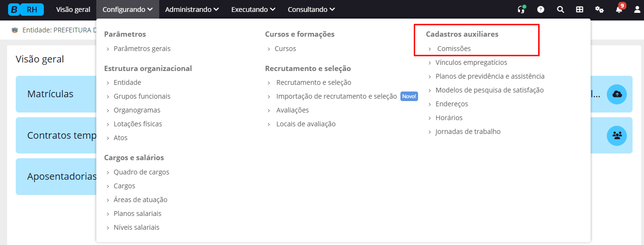Open Comissões under Cadastros auxiliares
The image size is (644, 245).
[x=454, y=49]
